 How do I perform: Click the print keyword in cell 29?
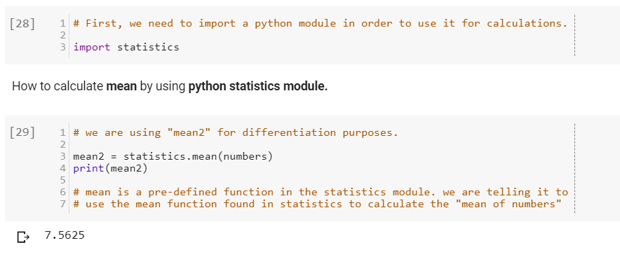point(89,169)
